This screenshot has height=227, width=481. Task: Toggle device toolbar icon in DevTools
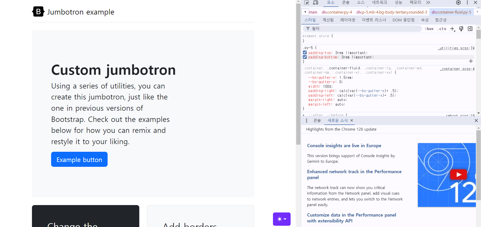[x=316, y=3]
